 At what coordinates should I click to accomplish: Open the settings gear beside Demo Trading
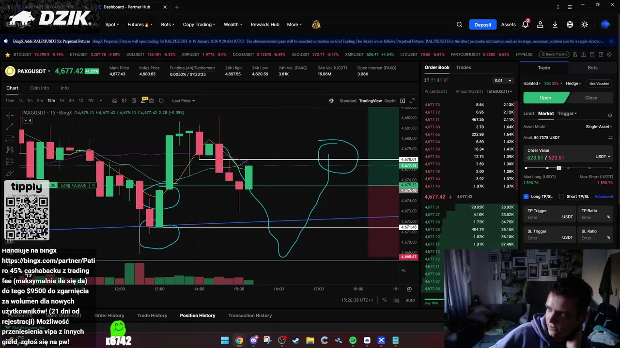(x=609, y=55)
